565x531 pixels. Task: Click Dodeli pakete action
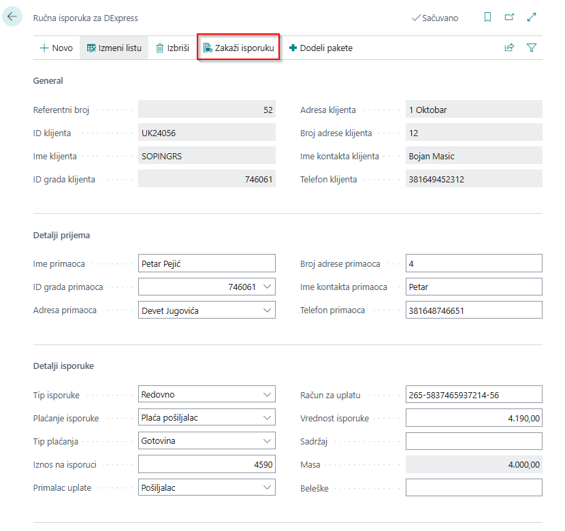pyautogui.click(x=321, y=48)
